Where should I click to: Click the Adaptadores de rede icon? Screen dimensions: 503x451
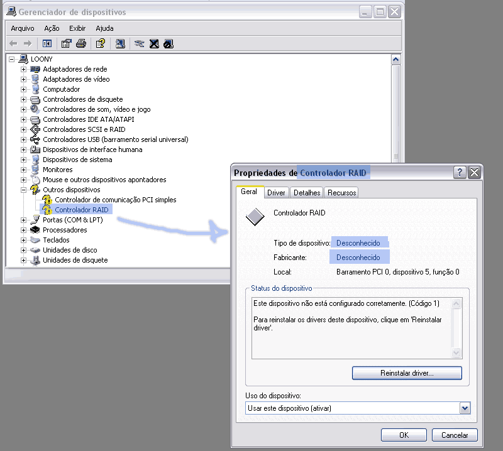point(35,69)
